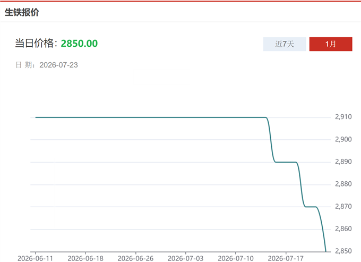
Task: Click the 2,860 y-axis label
Action: coord(343,229)
